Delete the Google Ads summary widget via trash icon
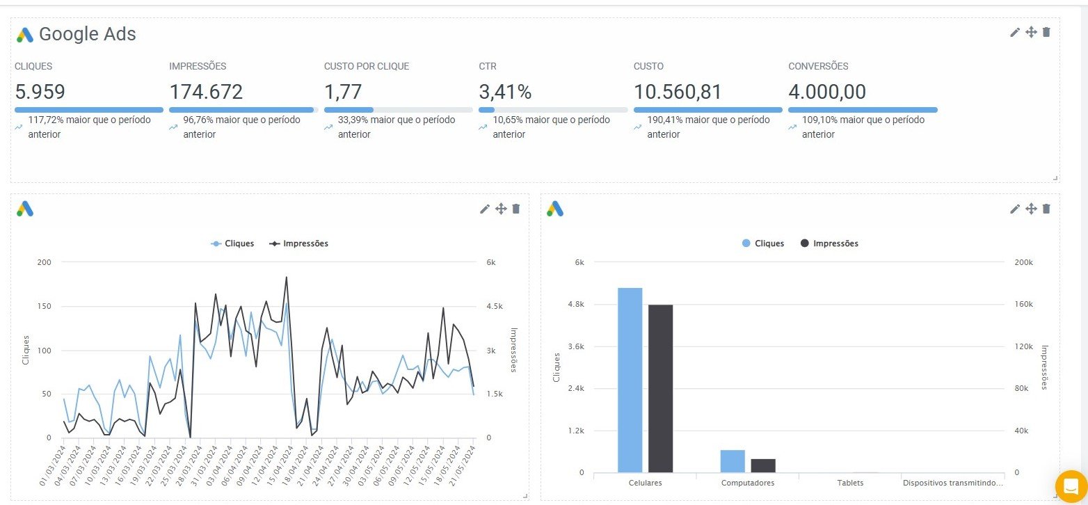This screenshot has height=505, width=1088. [1046, 32]
